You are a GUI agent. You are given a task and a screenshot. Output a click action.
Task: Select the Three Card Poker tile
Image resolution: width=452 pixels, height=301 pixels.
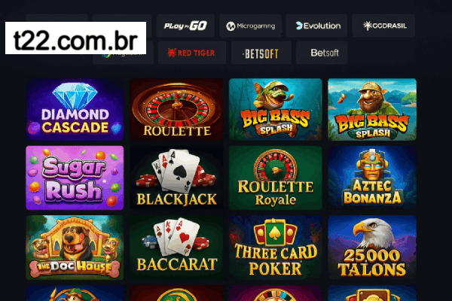tap(275, 248)
